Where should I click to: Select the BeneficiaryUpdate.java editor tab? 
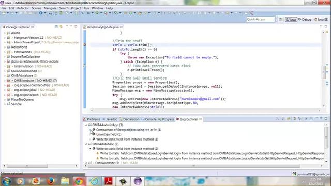pyautogui.click(x=102, y=27)
